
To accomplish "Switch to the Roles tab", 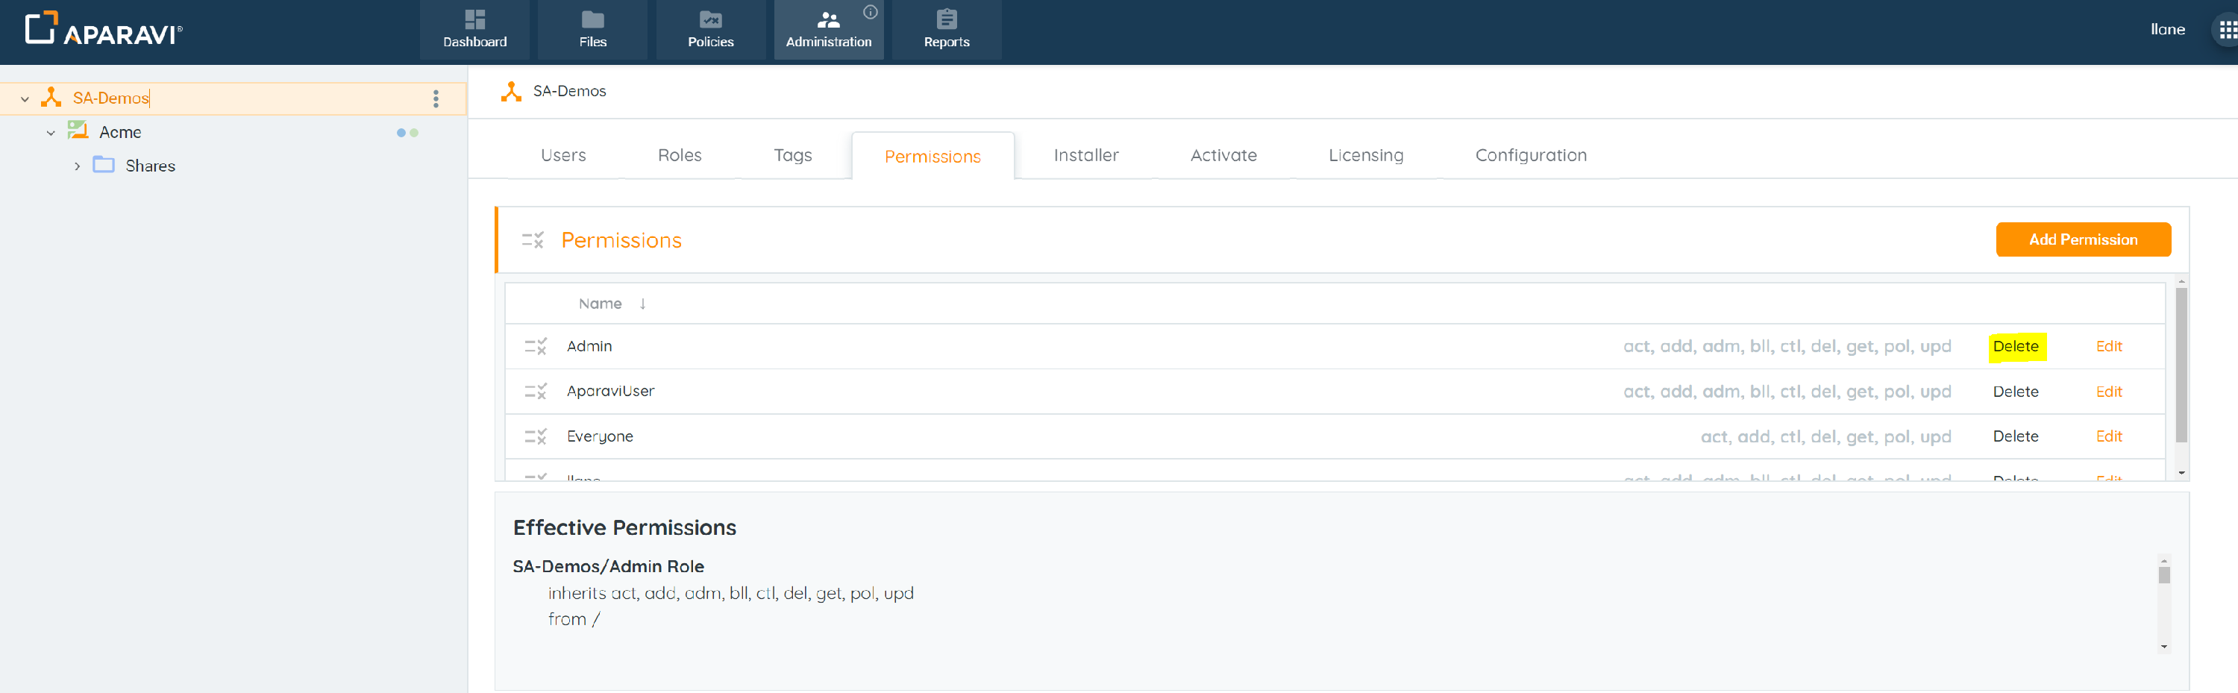I will [680, 155].
